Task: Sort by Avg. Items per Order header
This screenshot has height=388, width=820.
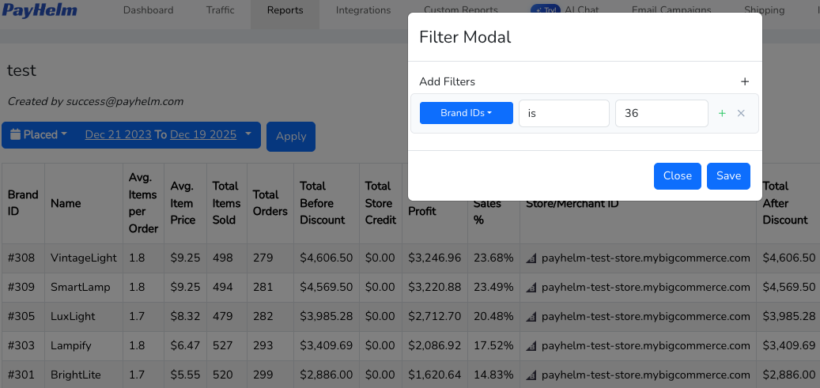Action: pos(143,203)
